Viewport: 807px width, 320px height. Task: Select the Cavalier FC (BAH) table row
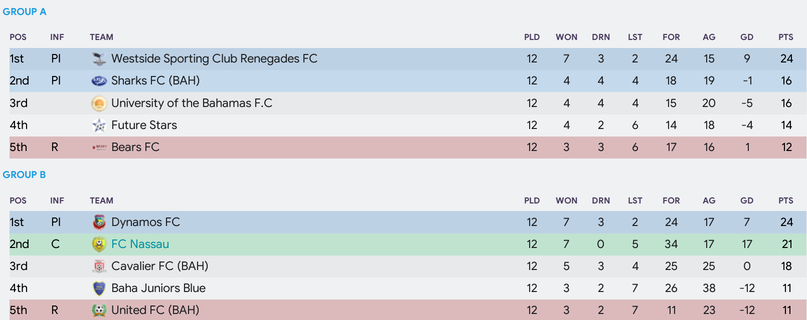click(x=408, y=266)
